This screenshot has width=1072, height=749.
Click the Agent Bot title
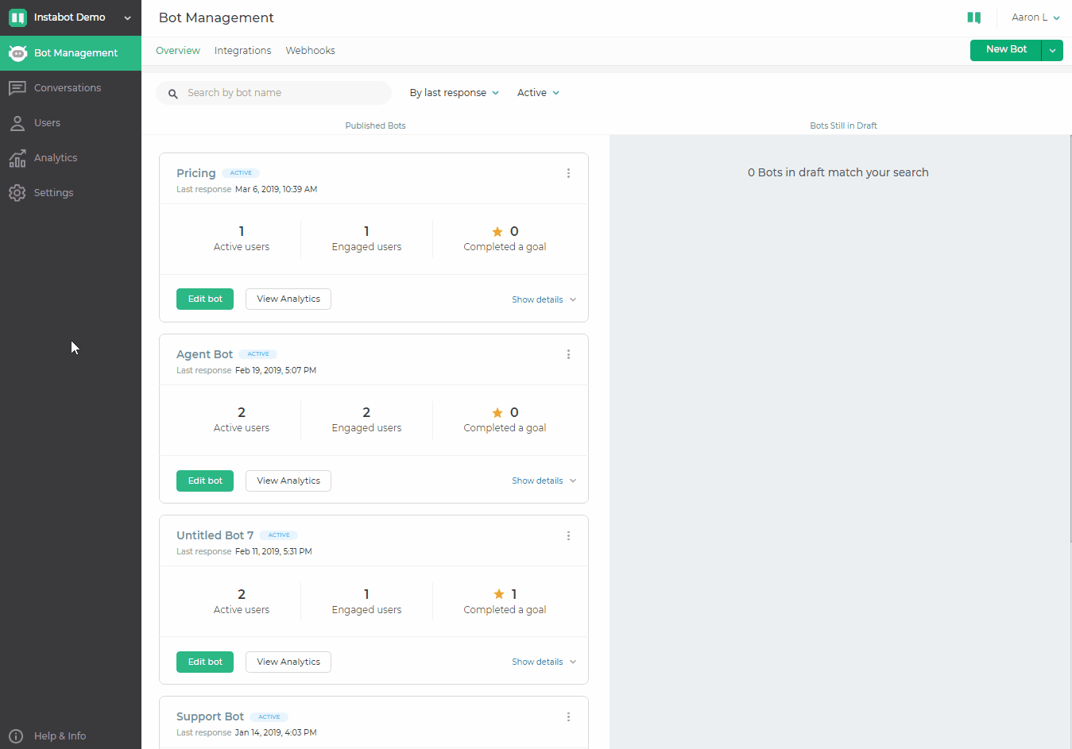(x=204, y=354)
